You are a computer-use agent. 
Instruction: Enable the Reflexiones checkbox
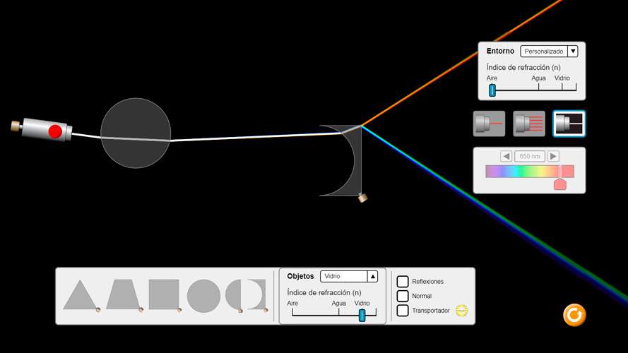[x=403, y=281]
